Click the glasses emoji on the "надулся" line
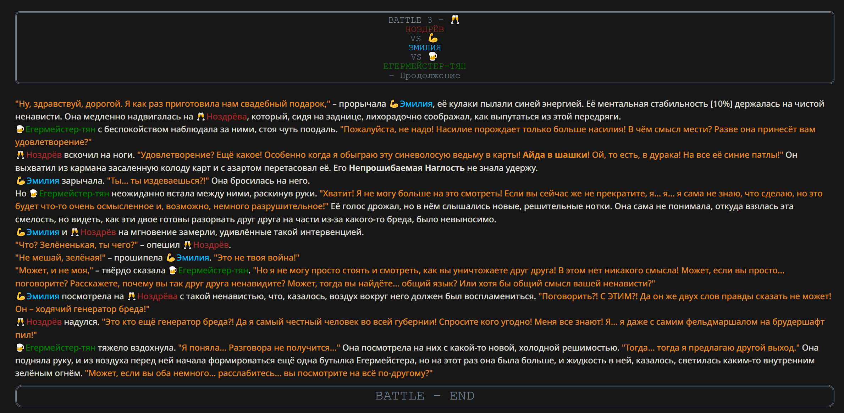The height and width of the screenshot is (413, 844). [20, 322]
